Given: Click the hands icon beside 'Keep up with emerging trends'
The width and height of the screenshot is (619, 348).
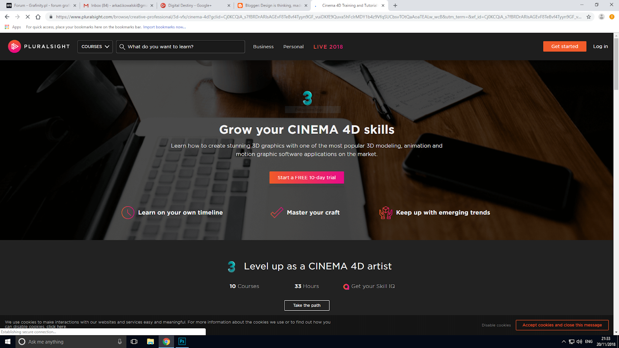Looking at the screenshot, I should [x=386, y=212].
